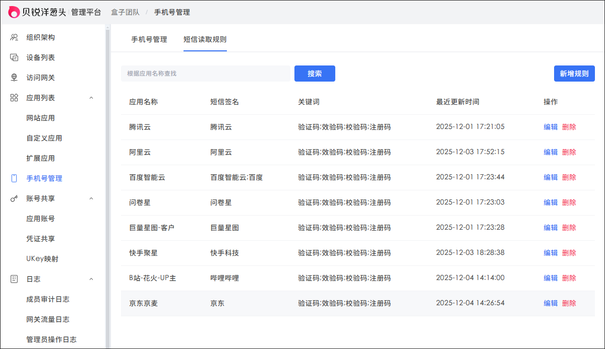
Task: Click the 手机号管理 phone icon
Action: 14,178
